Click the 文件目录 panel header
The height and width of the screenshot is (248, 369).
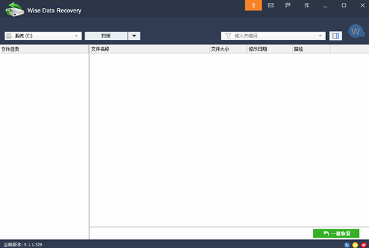click(44, 49)
